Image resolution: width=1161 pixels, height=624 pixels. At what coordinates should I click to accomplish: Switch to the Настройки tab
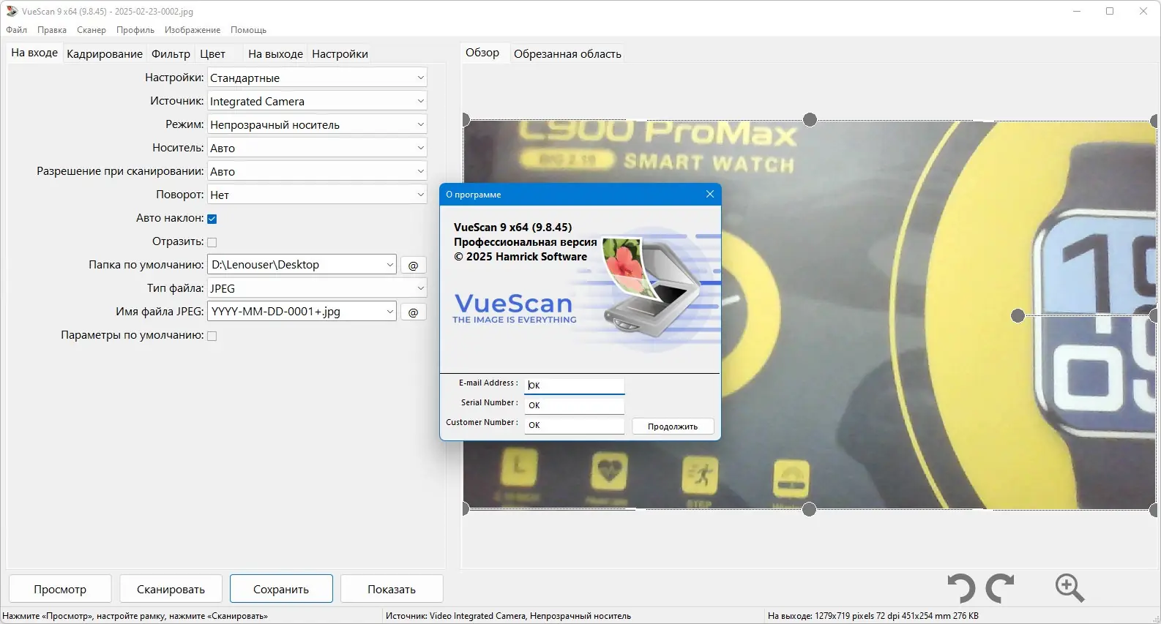[340, 54]
